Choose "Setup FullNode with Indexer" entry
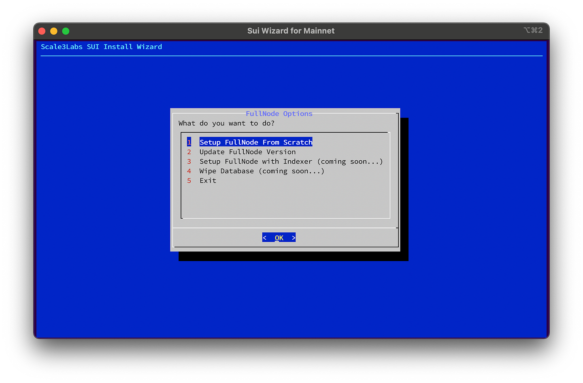The width and height of the screenshot is (583, 383). pyautogui.click(x=291, y=161)
